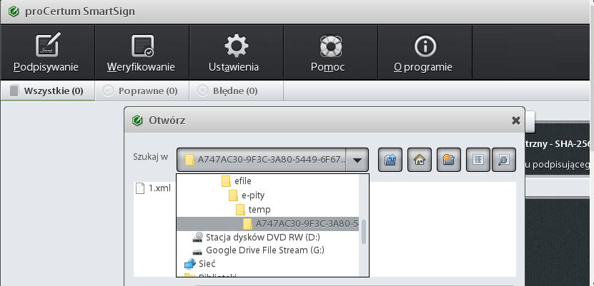This screenshot has width=594, height=286.
Task: Switch to details view
Action: point(504,160)
